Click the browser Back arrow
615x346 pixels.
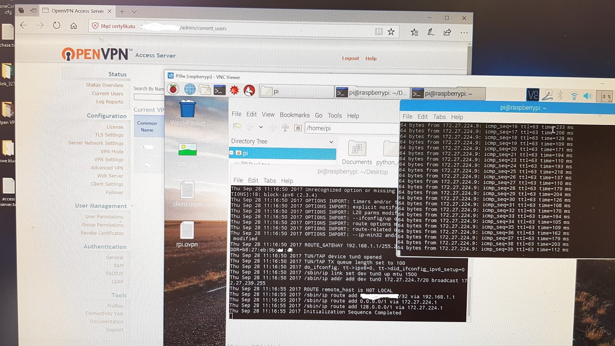point(24,25)
